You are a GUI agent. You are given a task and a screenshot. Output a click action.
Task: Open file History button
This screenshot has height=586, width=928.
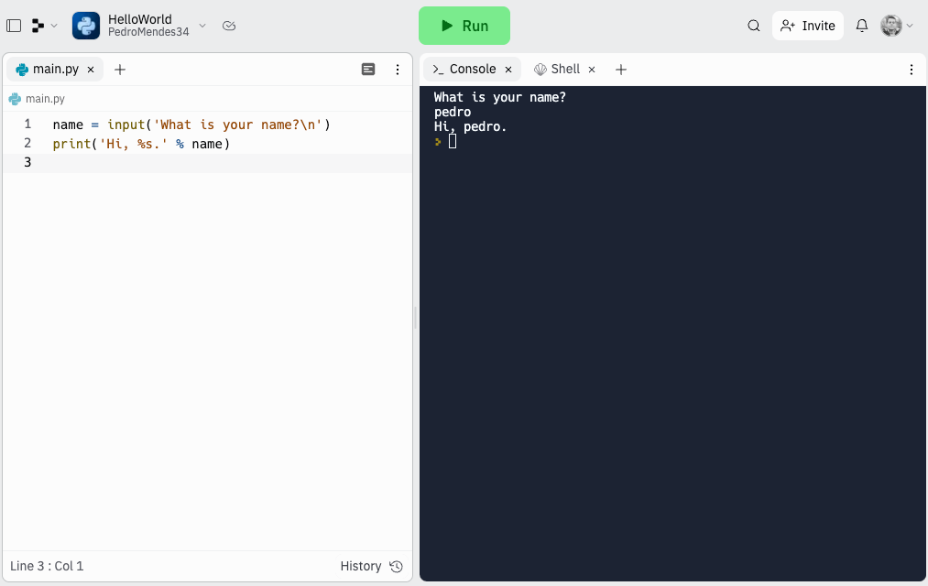point(372,566)
